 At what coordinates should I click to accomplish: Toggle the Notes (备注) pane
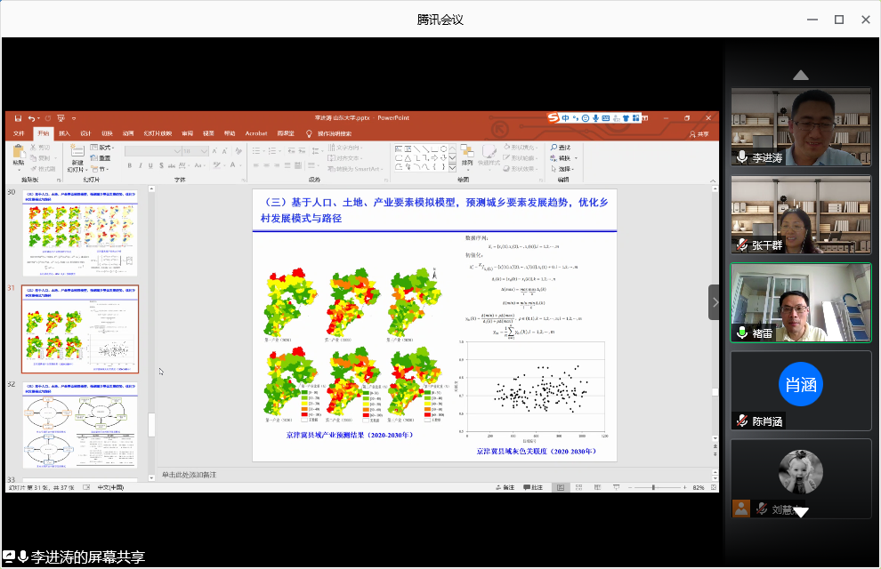[x=505, y=487]
